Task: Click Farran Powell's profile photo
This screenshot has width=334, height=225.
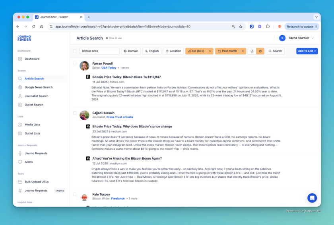Action: click(x=84, y=66)
